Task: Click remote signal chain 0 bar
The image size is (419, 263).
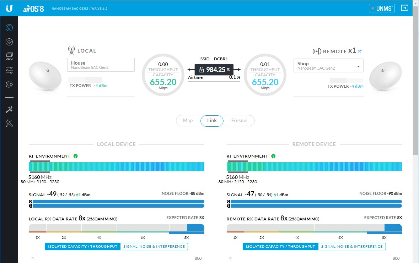Action: tap(314, 202)
